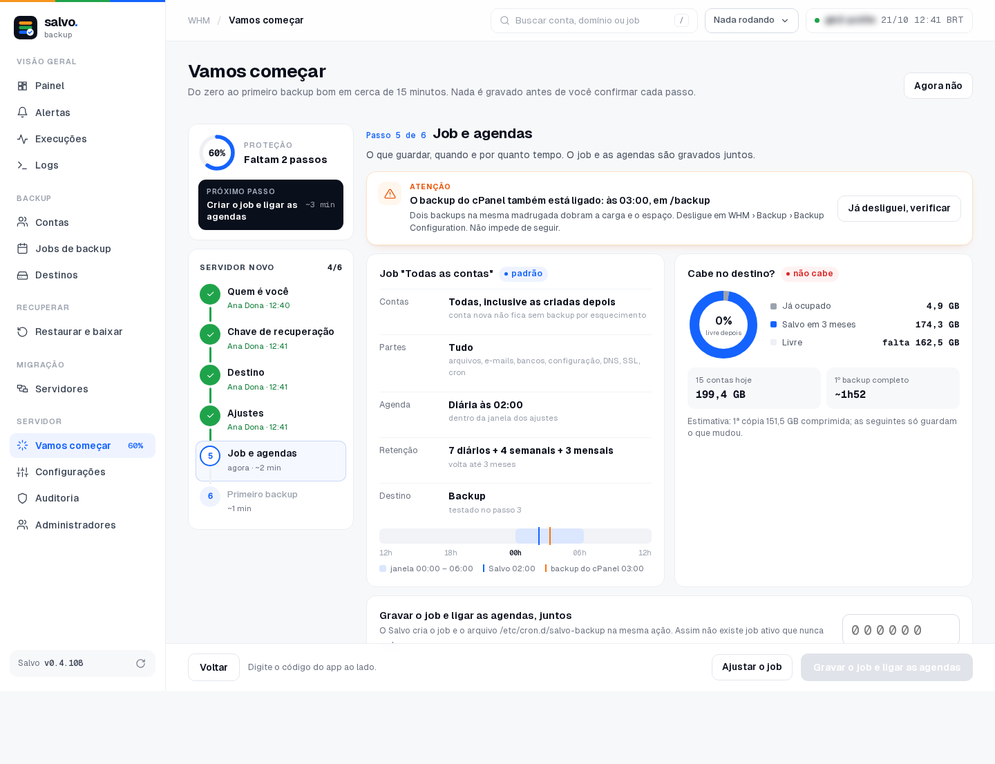Select the 'Destino' completed step
This screenshot has width=995, height=764.
(271, 379)
